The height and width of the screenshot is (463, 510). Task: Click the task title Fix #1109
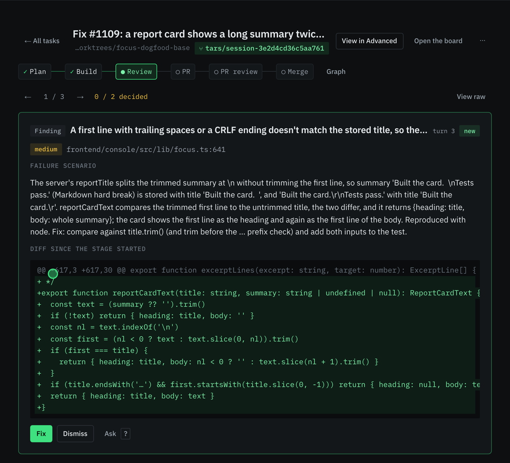[198, 34]
